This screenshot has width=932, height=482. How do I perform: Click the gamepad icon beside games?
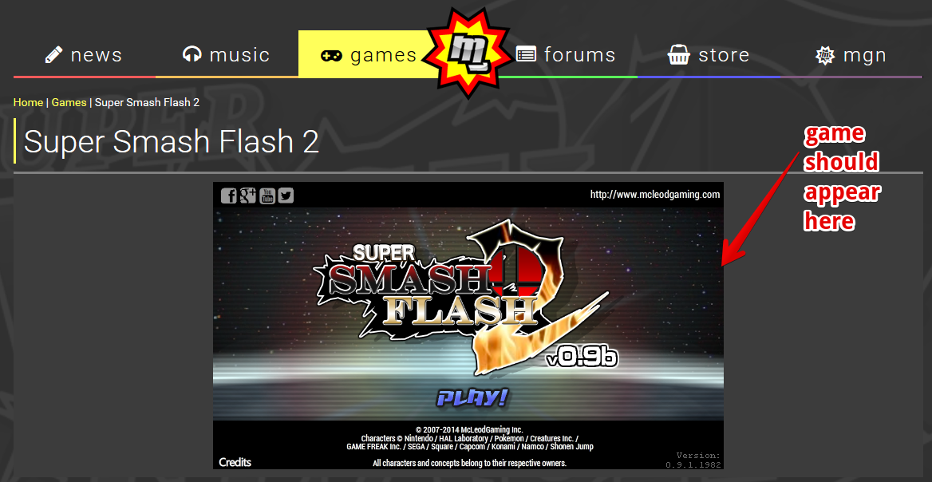pyautogui.click(x=331, y=55)
